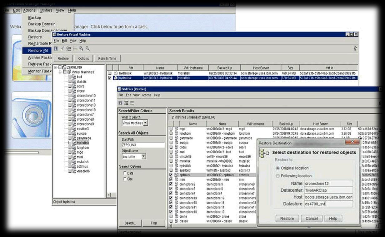Viewport: 385px width, 237px height.
Task: Click the Datacenter field in Restore Destination
Action: click(x=328, y=190)
